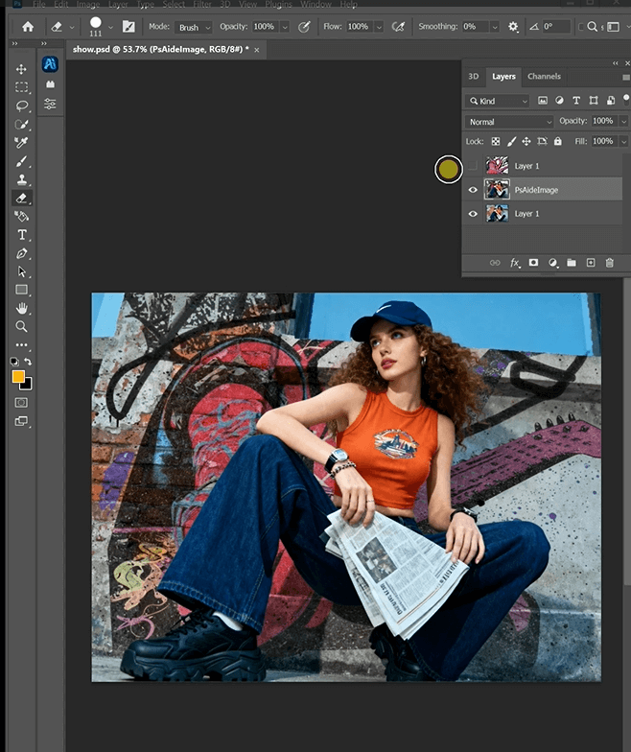The height and width of the screenshot is (752, 631).
Task: Click the show.psd document tab
Action: click(x=159, y=48)
